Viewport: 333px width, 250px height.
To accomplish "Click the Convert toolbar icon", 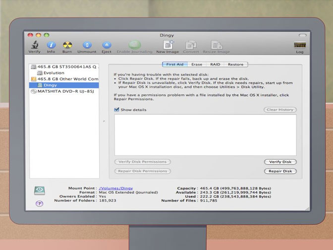I will pos(191,45).
